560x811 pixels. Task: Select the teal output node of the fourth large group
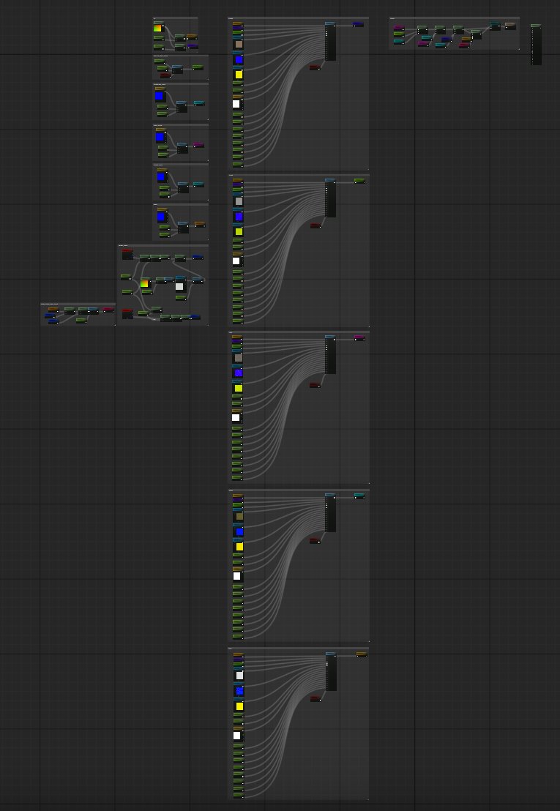(x=359, y=496)
